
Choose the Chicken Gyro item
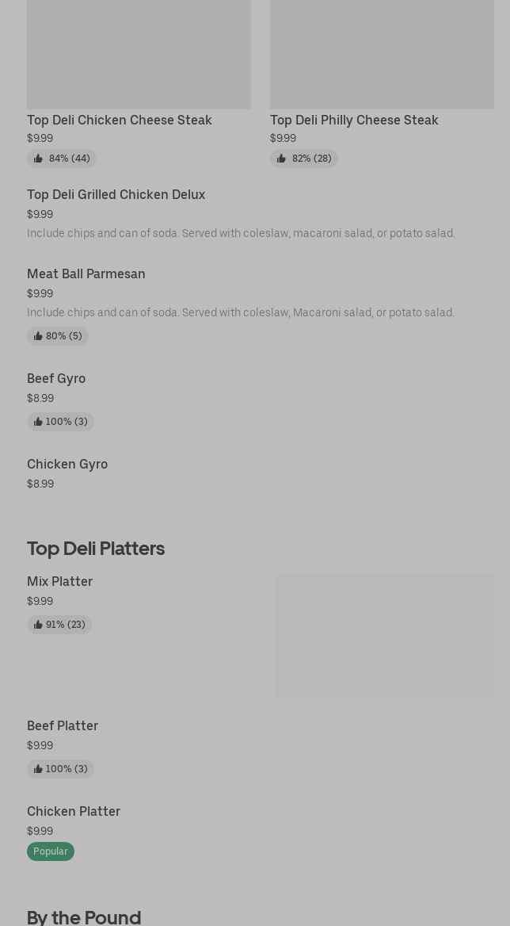click(x=67, y=465)
